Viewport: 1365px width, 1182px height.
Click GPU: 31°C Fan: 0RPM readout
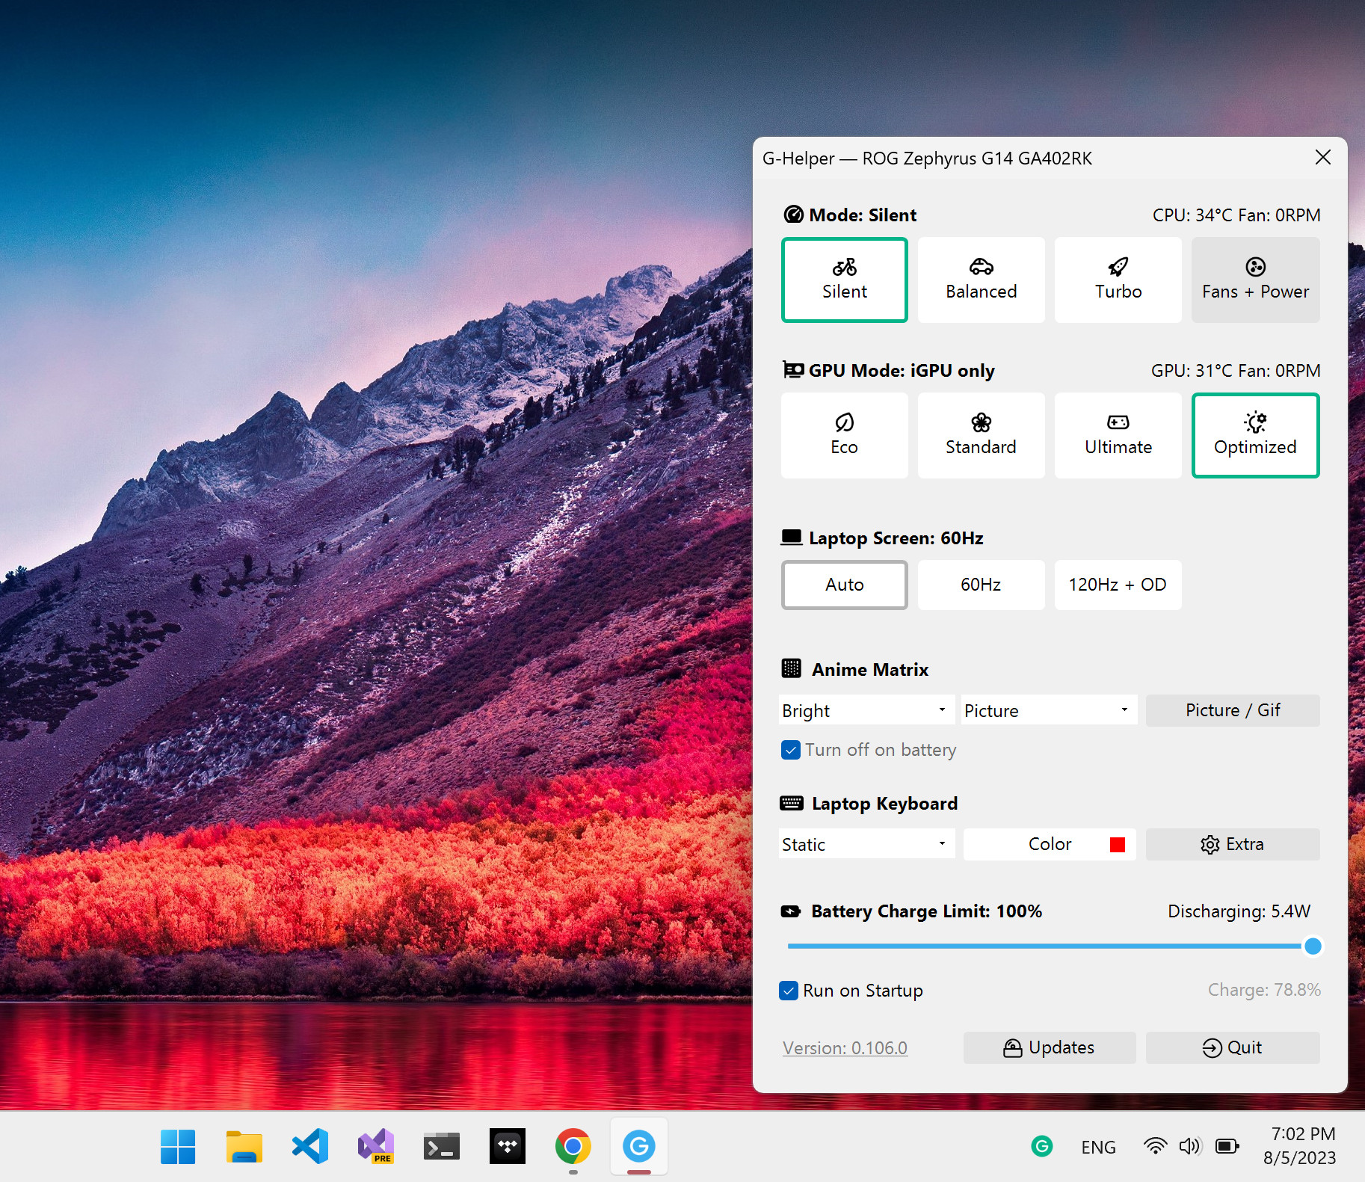click(x=1236, y=371)
